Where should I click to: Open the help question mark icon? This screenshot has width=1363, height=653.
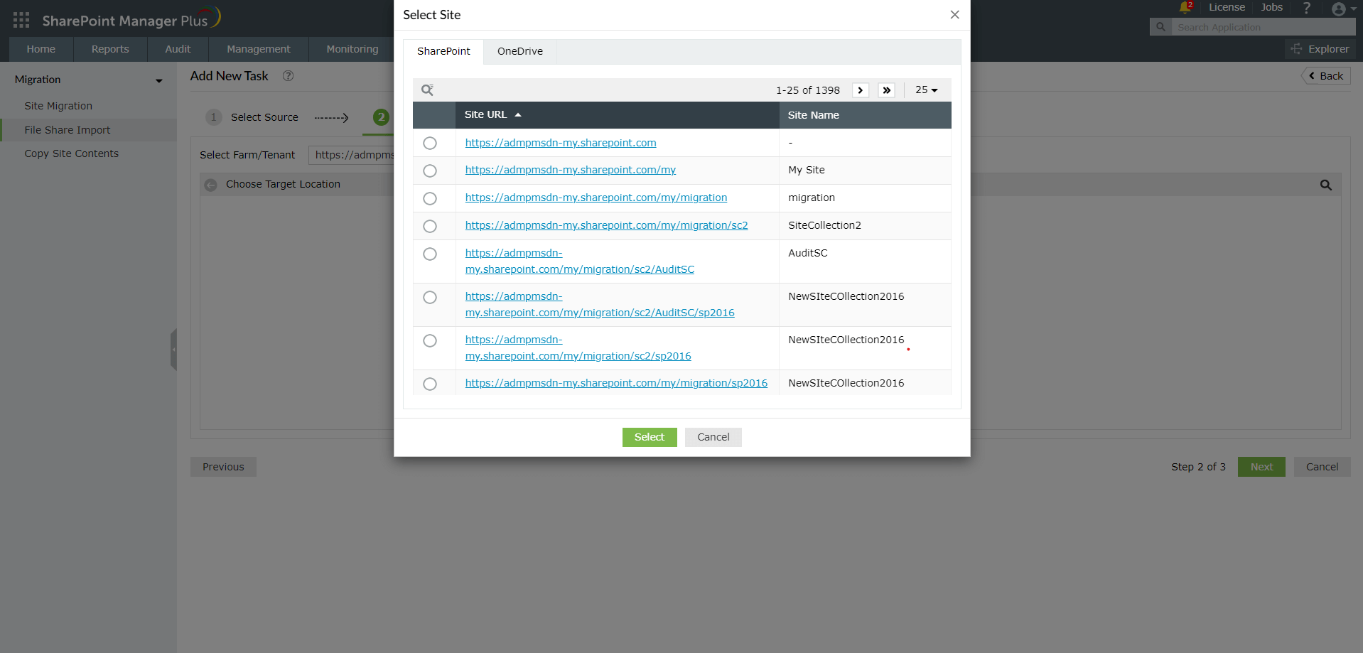(x=1306, y=8)
